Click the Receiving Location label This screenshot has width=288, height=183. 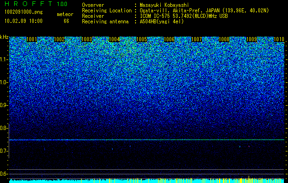click(107, 11)
